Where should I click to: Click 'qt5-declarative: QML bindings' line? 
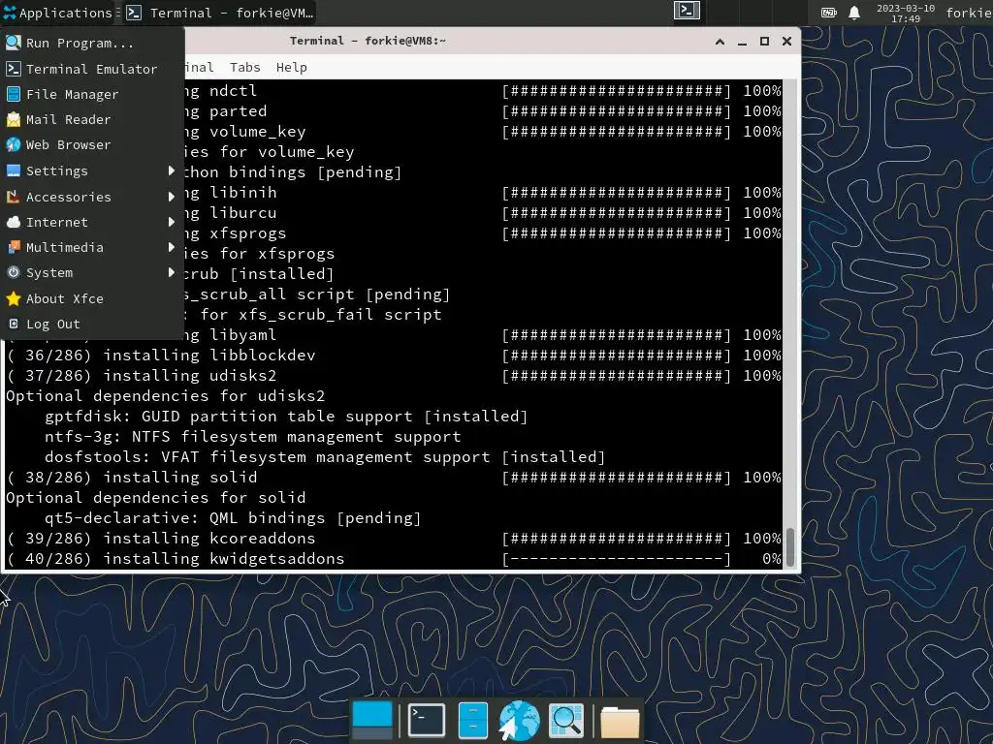[233, 518]
